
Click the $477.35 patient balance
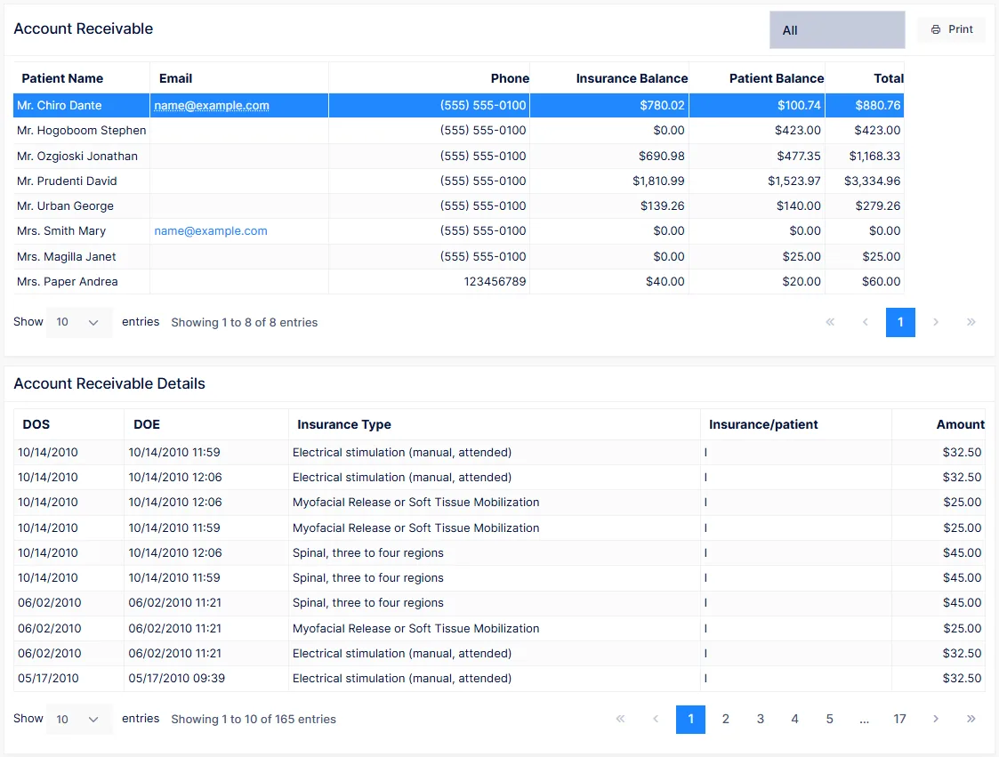[x=798, y=156]
